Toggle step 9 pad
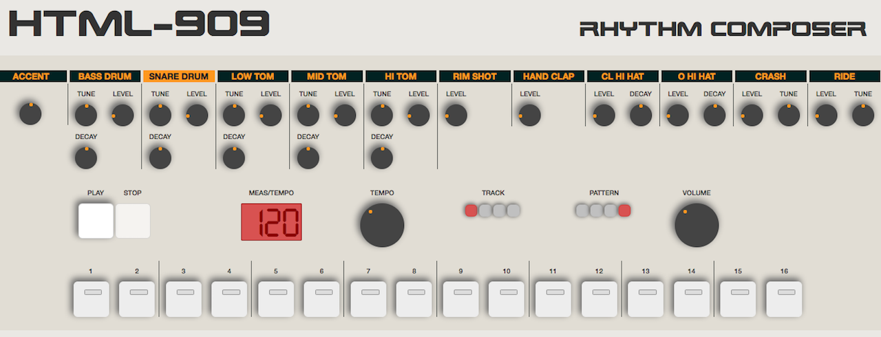Screen dimensions: 881x337 461,299
